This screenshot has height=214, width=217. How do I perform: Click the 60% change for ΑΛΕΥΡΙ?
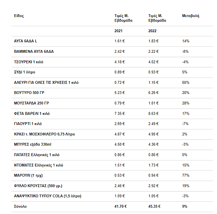pyautogui.click(x=186, y=83)
